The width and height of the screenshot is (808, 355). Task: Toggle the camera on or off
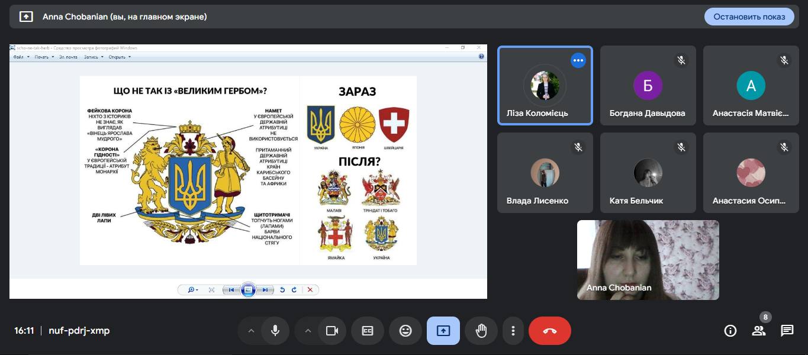pyautogui.click(x=331, y=331)
